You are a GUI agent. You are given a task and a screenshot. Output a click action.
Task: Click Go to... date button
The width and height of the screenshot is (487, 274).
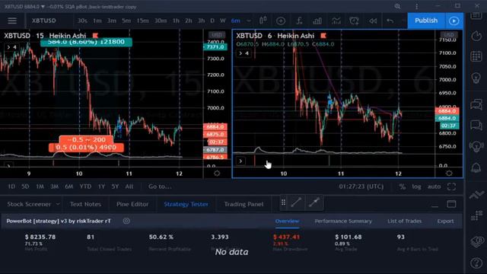160,186
